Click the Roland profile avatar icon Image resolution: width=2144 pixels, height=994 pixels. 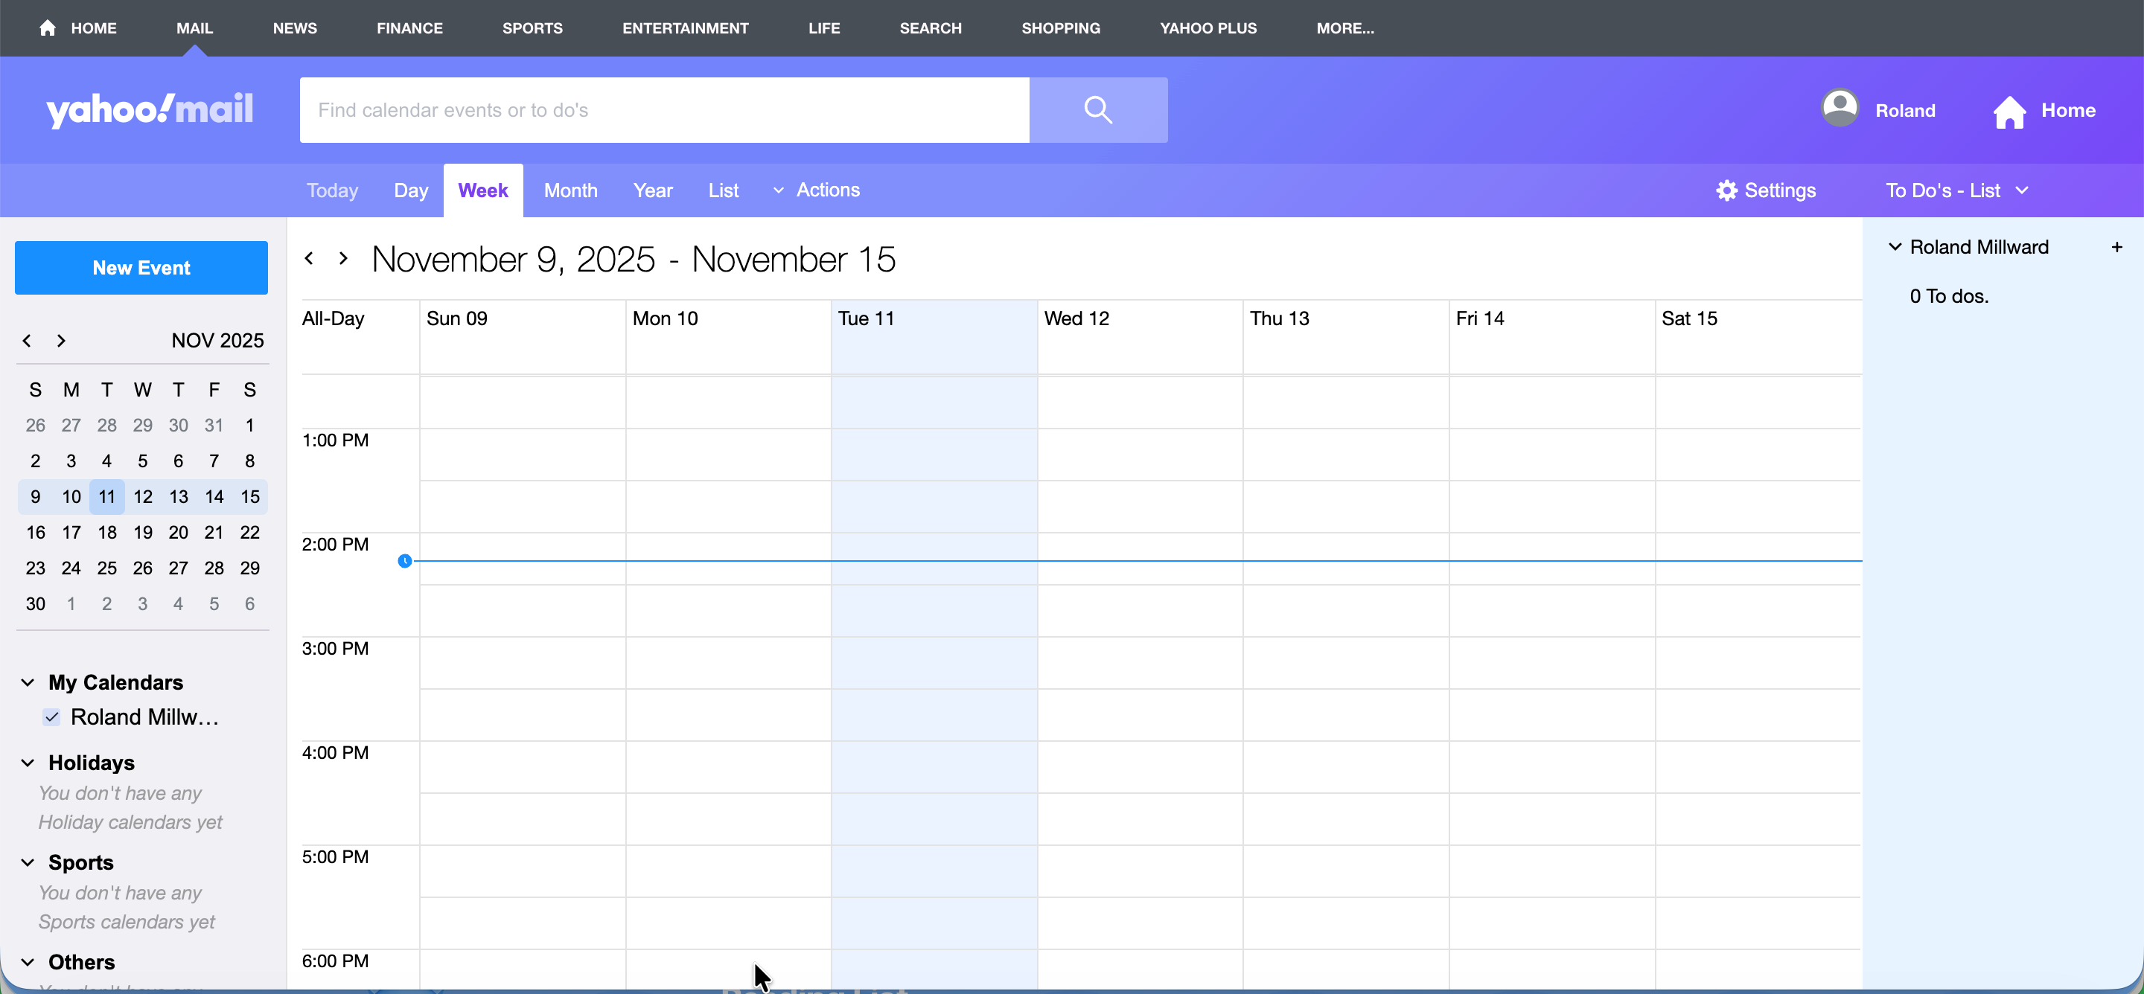pos(1840,109)
